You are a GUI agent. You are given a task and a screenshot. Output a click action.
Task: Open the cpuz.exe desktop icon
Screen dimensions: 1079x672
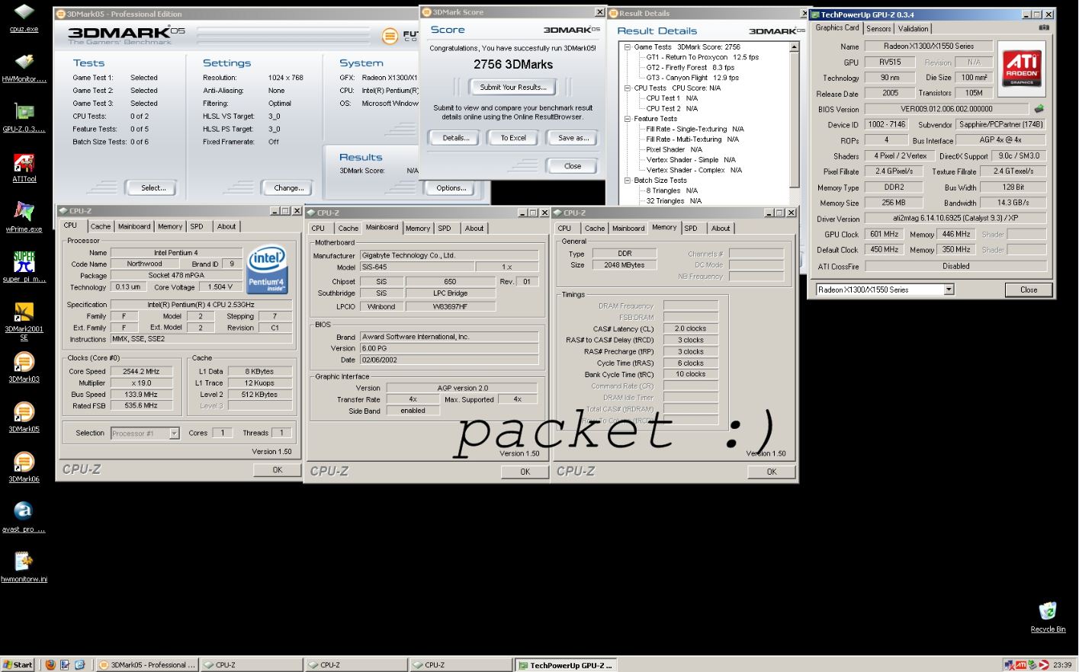[x=24, y=13]
